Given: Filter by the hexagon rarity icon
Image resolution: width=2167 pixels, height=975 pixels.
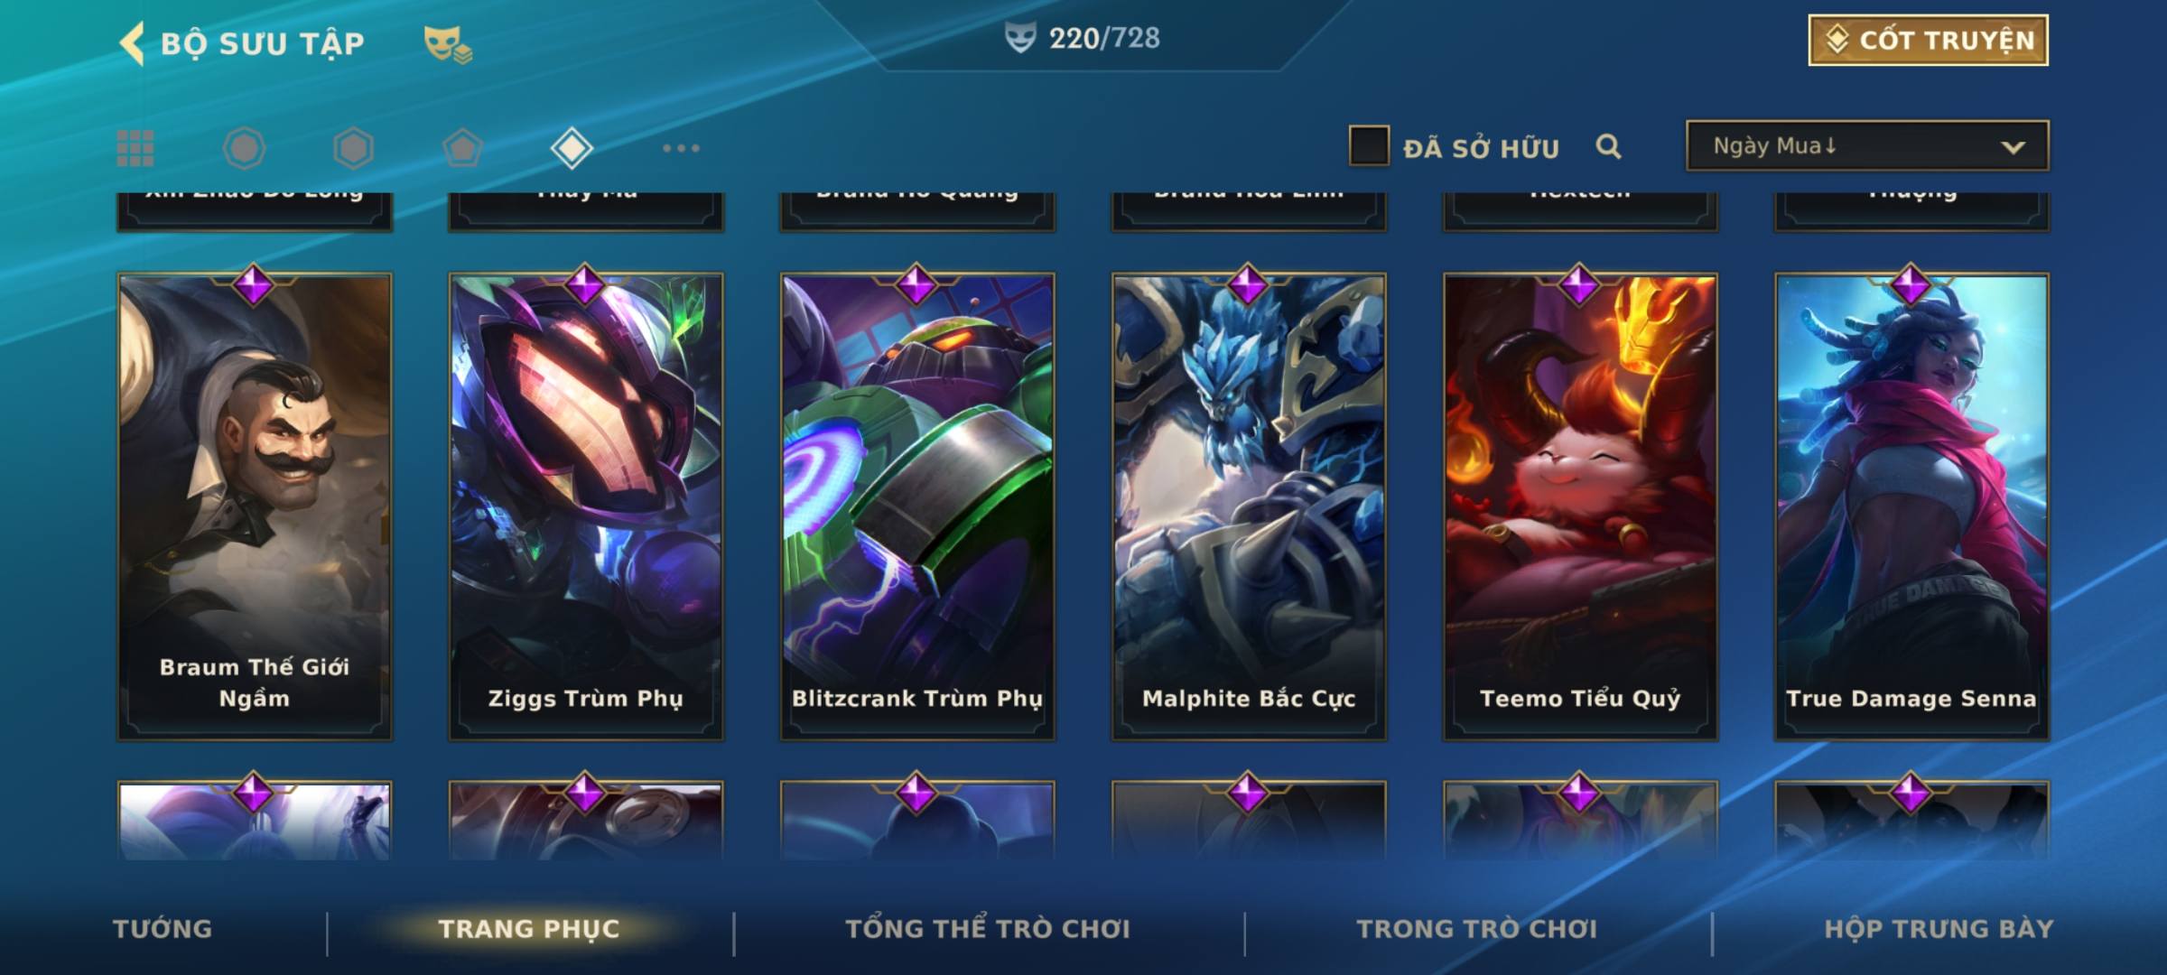Looking at the screenshot, I should click(353, 148).
